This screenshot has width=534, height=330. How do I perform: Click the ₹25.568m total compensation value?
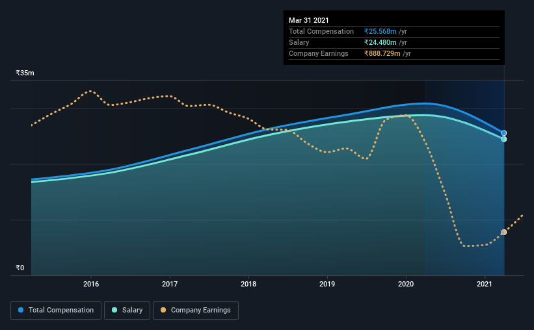pos(380,31)
